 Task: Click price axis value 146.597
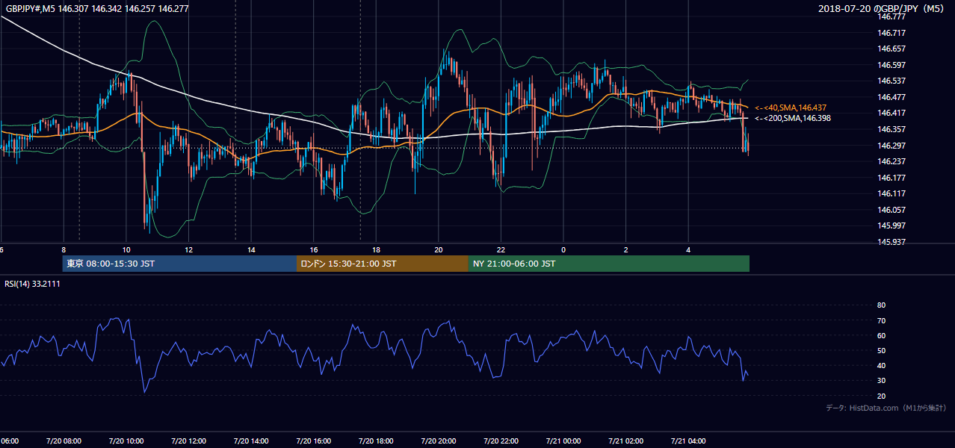pos(891,65)
